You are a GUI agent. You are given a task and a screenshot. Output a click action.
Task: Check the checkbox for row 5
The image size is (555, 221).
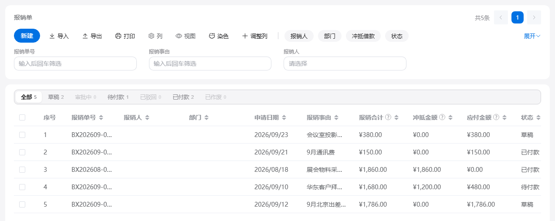point(22,204)
